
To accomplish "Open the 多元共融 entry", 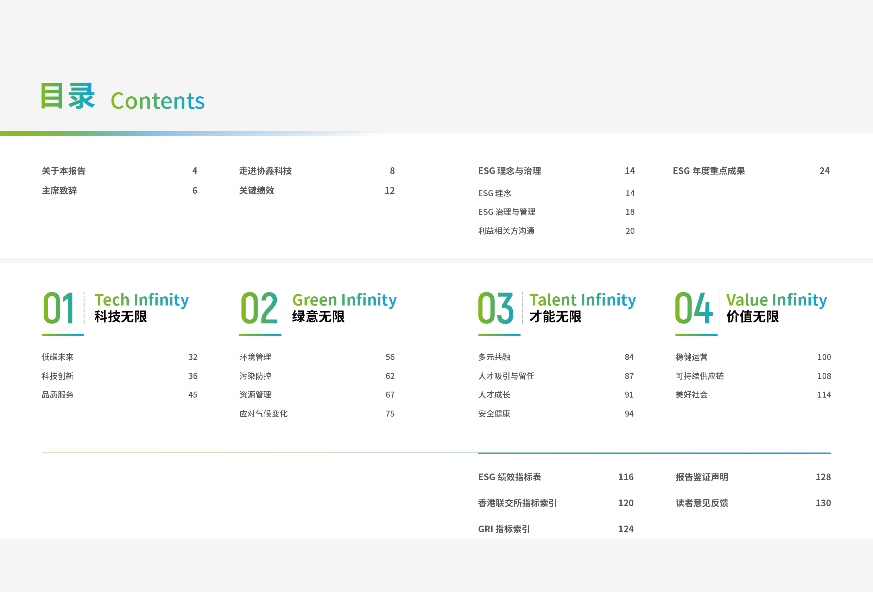I will (494, 357).
